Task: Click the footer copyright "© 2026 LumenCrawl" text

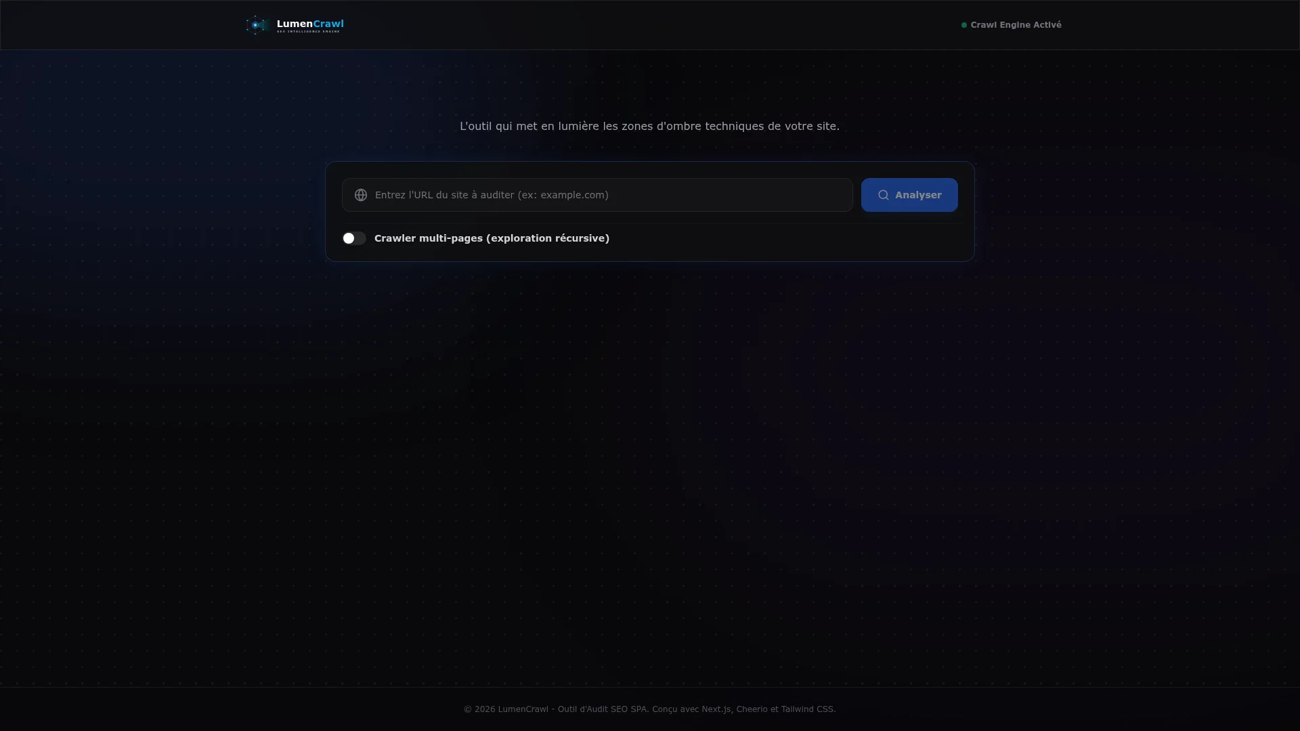Action: 506,709
